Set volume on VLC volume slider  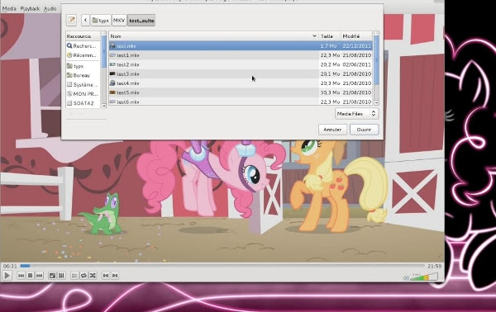[x=424, y=277]
